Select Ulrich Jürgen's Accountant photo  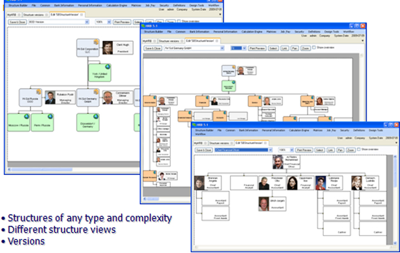tap(264, 203)
